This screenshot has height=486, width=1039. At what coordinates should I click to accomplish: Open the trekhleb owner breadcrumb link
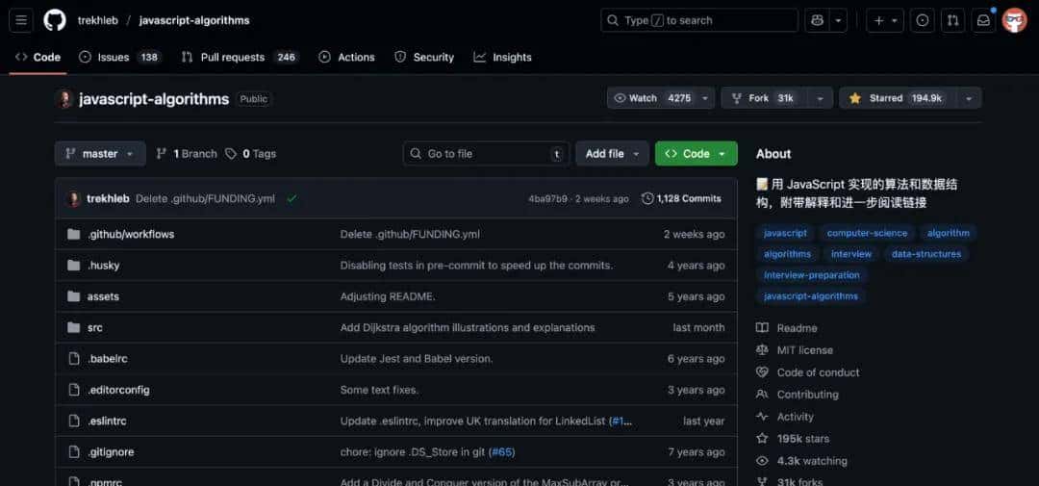click(x=97, y=20)
